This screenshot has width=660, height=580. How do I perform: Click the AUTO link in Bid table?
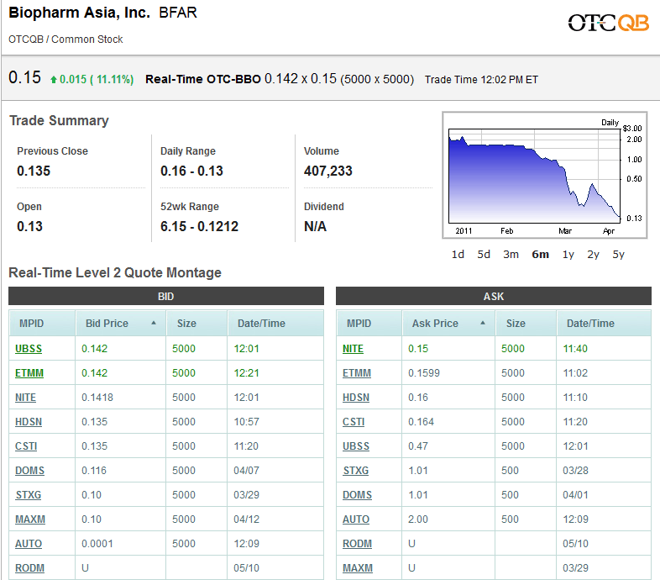coord(29,543)
